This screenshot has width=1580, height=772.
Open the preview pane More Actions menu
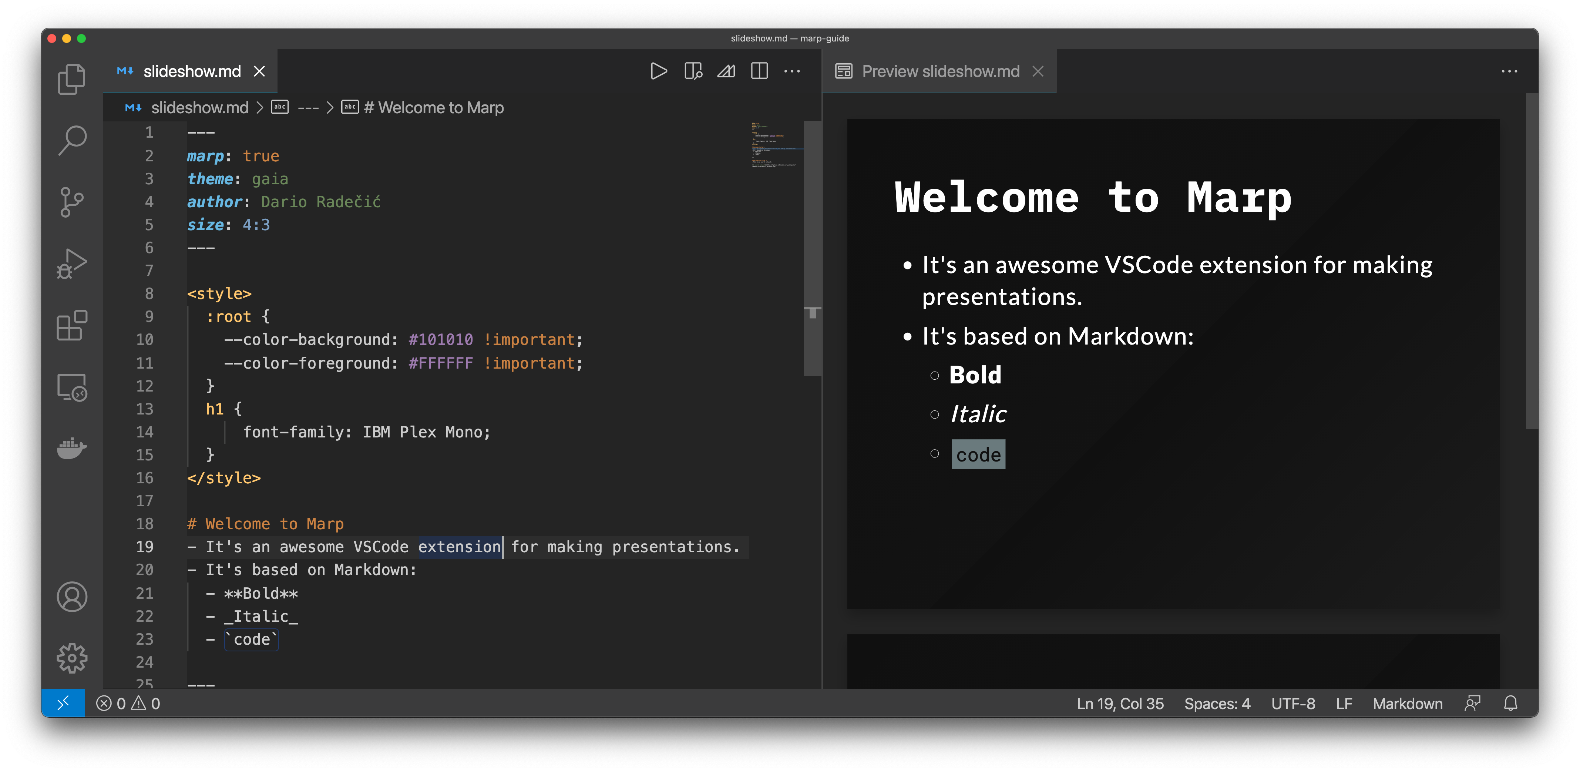point(1509,71)
